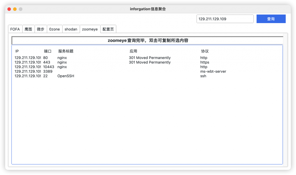The width and height of the screenshot is (296, 175).
Task: Click the 301 Moved Permanently entry
Action: (x=149, y=58)
